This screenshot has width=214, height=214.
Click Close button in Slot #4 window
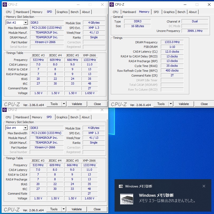click(97, 209)
